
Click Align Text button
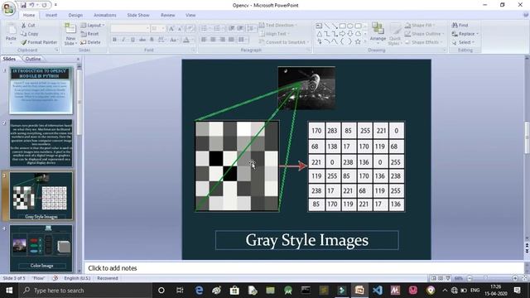click(x=274, y=34)
